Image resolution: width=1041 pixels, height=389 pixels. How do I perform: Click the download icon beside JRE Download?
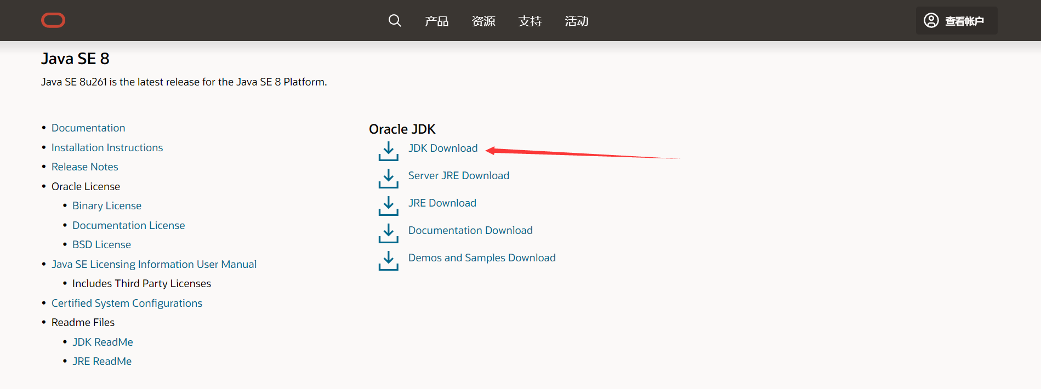(388, 206)
